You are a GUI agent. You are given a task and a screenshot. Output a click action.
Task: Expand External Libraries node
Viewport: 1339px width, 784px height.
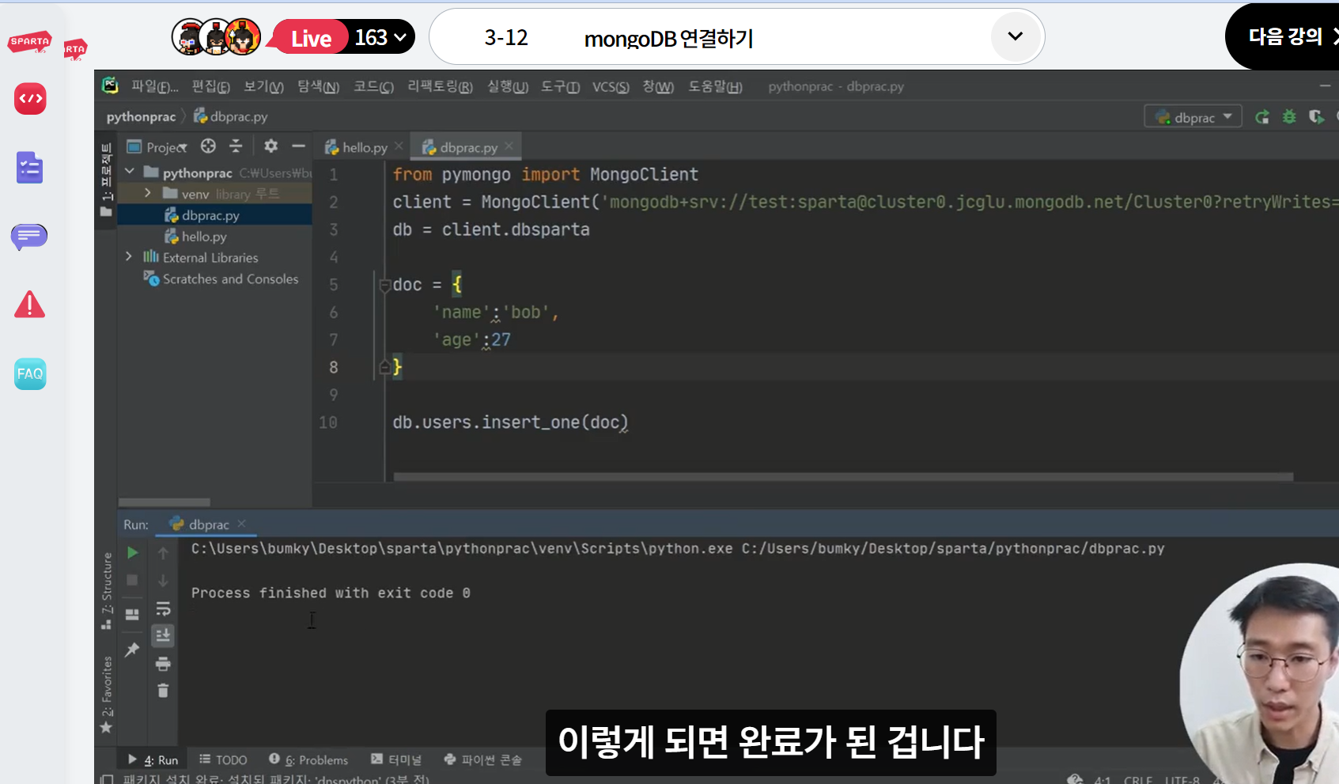[x=129, y=257]
